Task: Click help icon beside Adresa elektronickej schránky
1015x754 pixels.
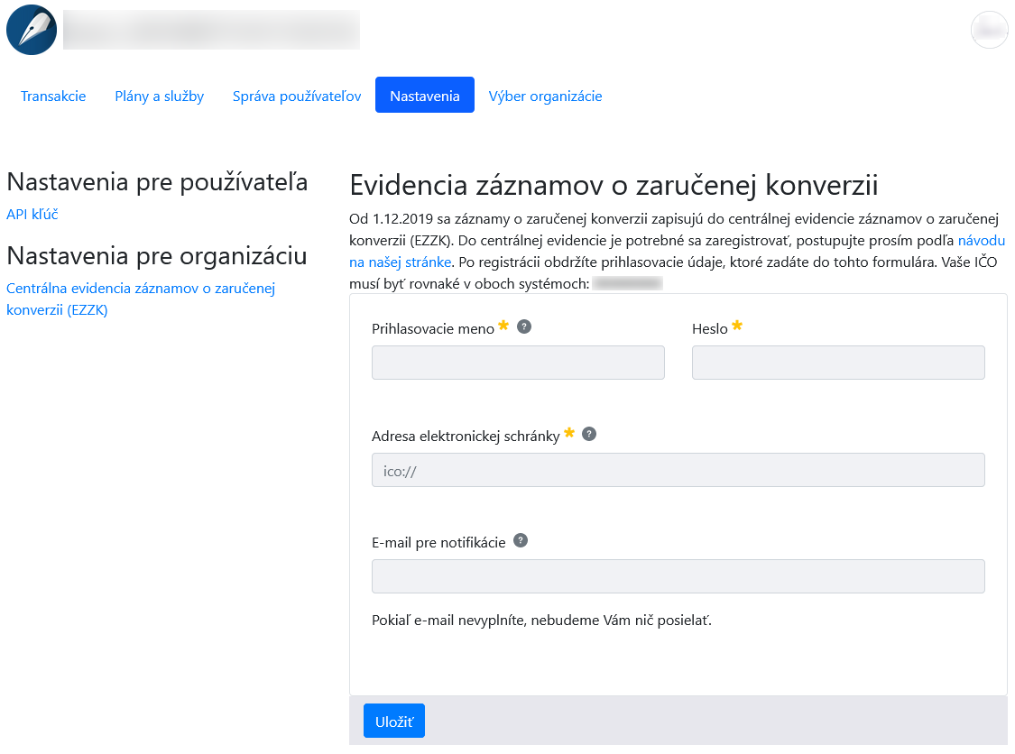Action: (589, 434)
